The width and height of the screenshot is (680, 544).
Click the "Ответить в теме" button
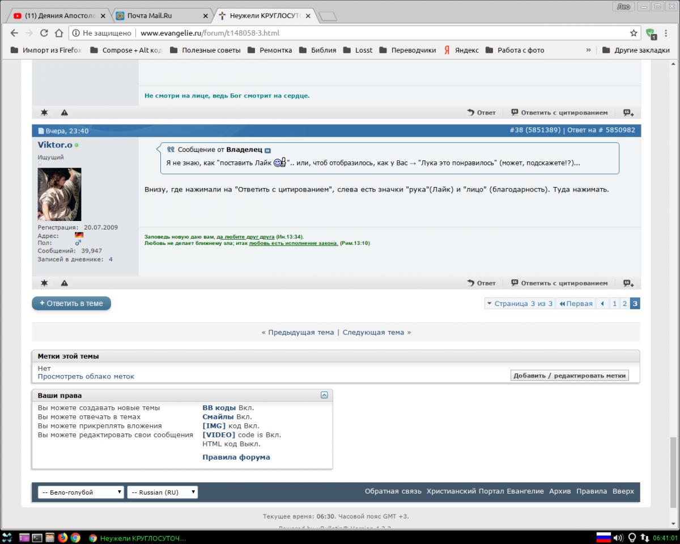point(71,304)
